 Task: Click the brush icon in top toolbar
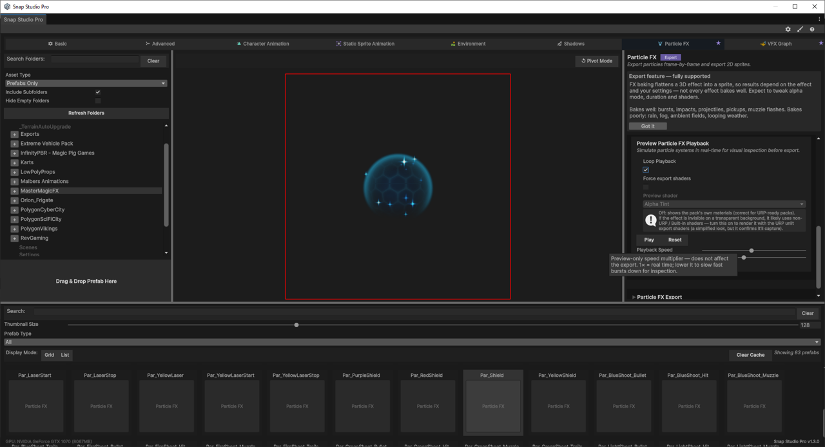(800, 29)
